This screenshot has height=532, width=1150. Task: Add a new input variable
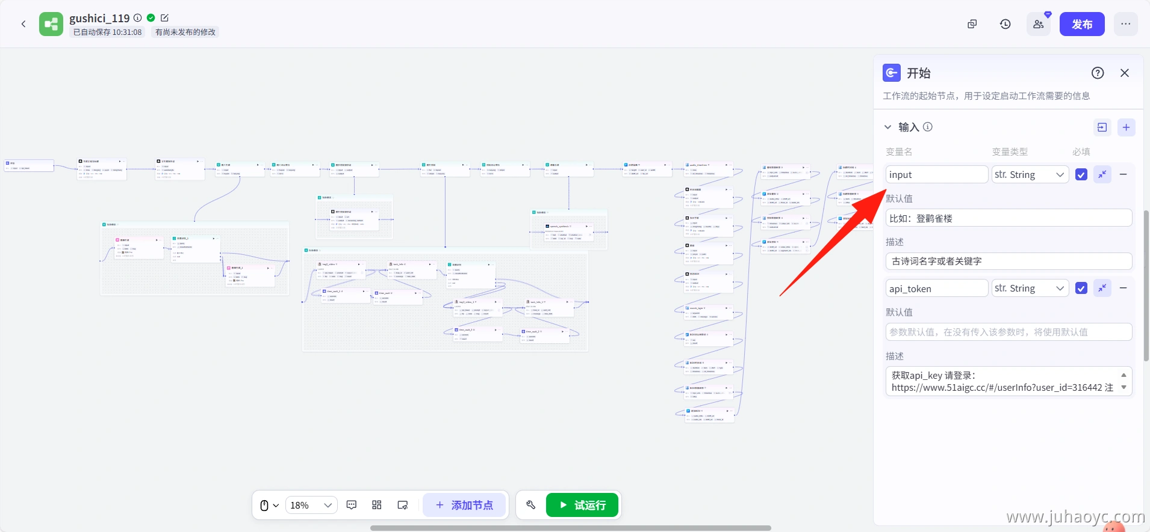(1126, 127)
